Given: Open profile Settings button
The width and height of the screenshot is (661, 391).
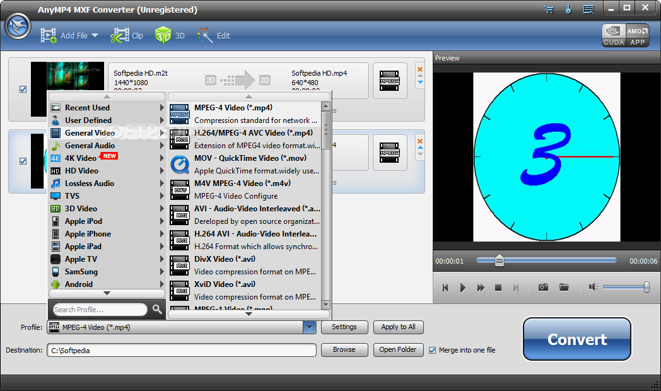Looking at the screenshot, I should (344, 327).
